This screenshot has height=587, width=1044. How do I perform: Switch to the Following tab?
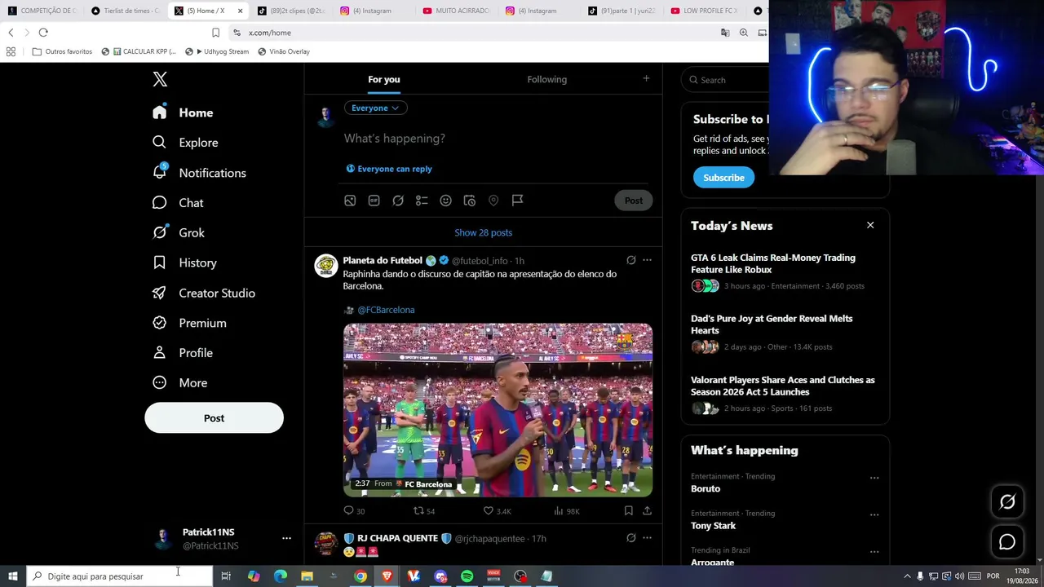tap(546, 79)
